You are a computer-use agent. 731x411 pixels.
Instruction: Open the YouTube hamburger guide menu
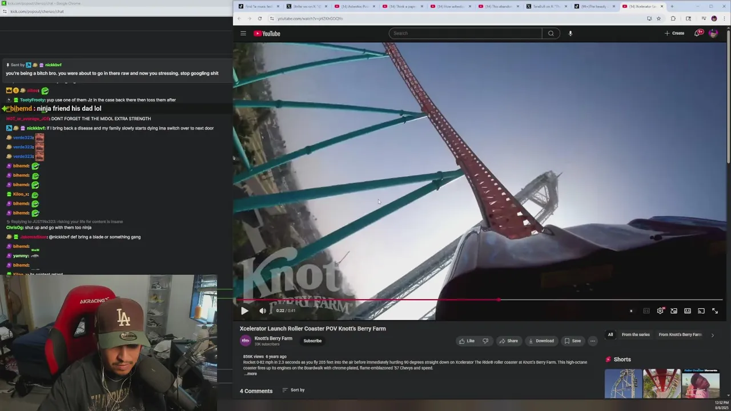(x=243, y=33)
